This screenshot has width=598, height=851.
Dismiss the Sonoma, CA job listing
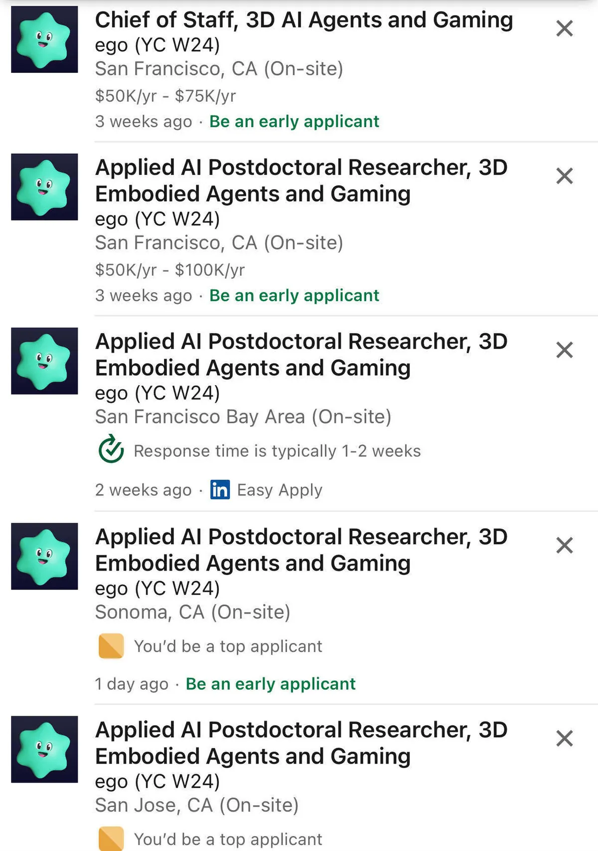click(x=564, y=545)
